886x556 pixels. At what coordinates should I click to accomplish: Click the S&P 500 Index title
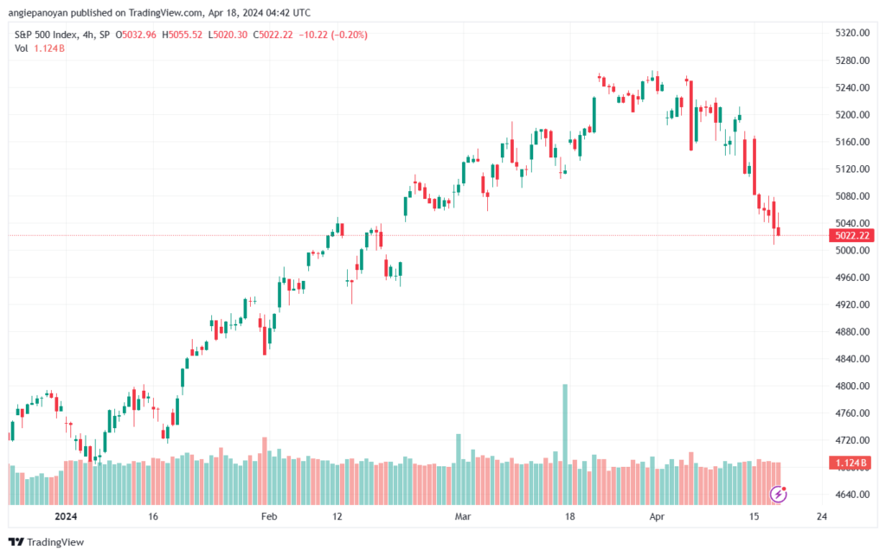pyautogui.click(x=46, y=35)
